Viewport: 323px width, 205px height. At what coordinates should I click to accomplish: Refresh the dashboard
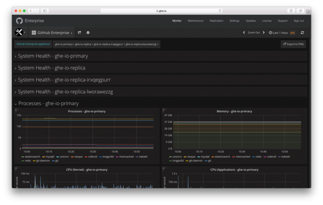coord(302,33)
